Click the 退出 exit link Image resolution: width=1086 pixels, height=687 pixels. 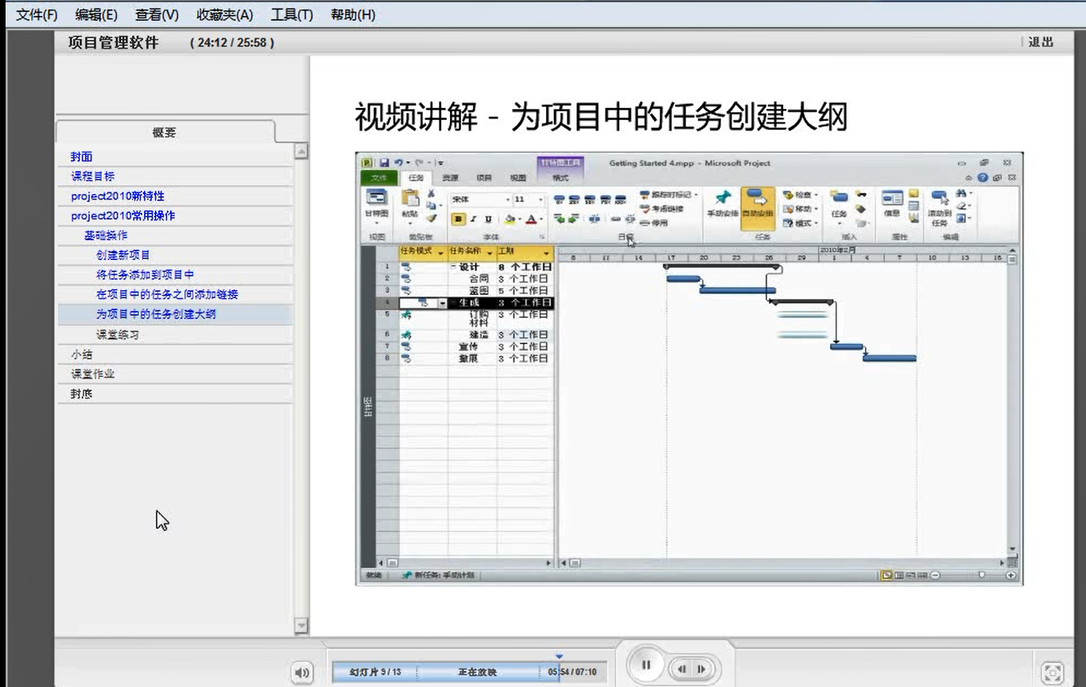pyautogui.click(x=1040, y=42)
